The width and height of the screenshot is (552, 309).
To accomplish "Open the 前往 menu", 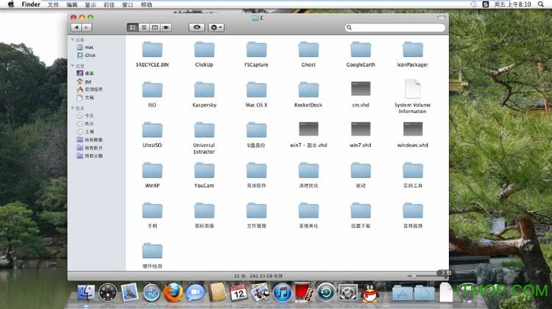I will (109, 4).
